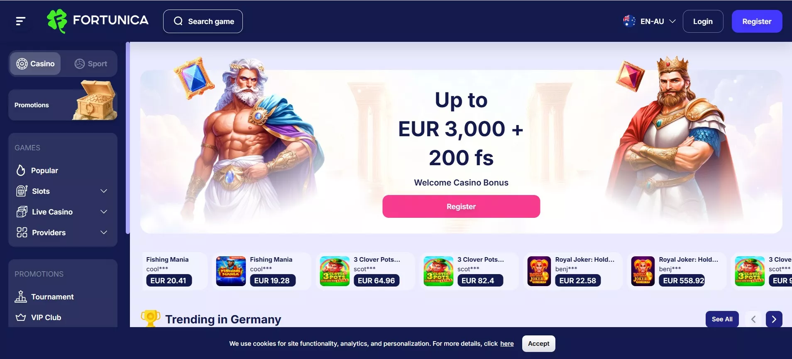Expand the Slots submenu chevron
The height and width of the screenshot is (359, 792).
[x=104, y=191]
